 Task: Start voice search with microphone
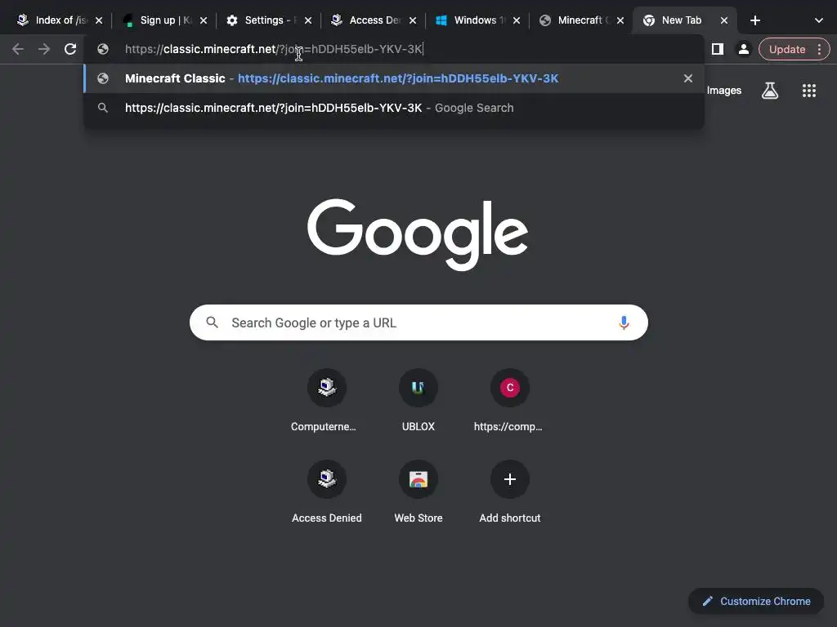(x=624, y=322)
